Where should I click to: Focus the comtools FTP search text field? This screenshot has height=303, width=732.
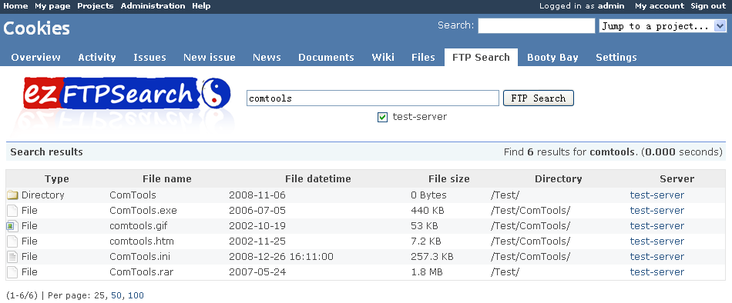[373, 98]
